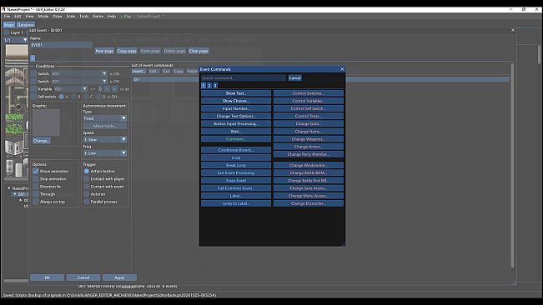The image size is (543, 305).
Task: Choose the Change Items... command
Action: click(x=309, y=132)
